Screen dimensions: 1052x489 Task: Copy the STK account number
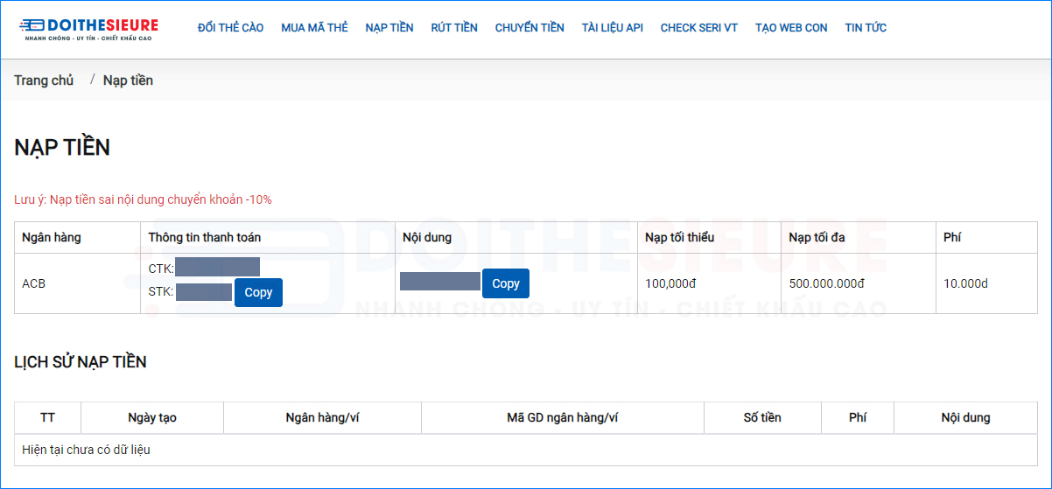pyautogui.click(x=258, y=292)
